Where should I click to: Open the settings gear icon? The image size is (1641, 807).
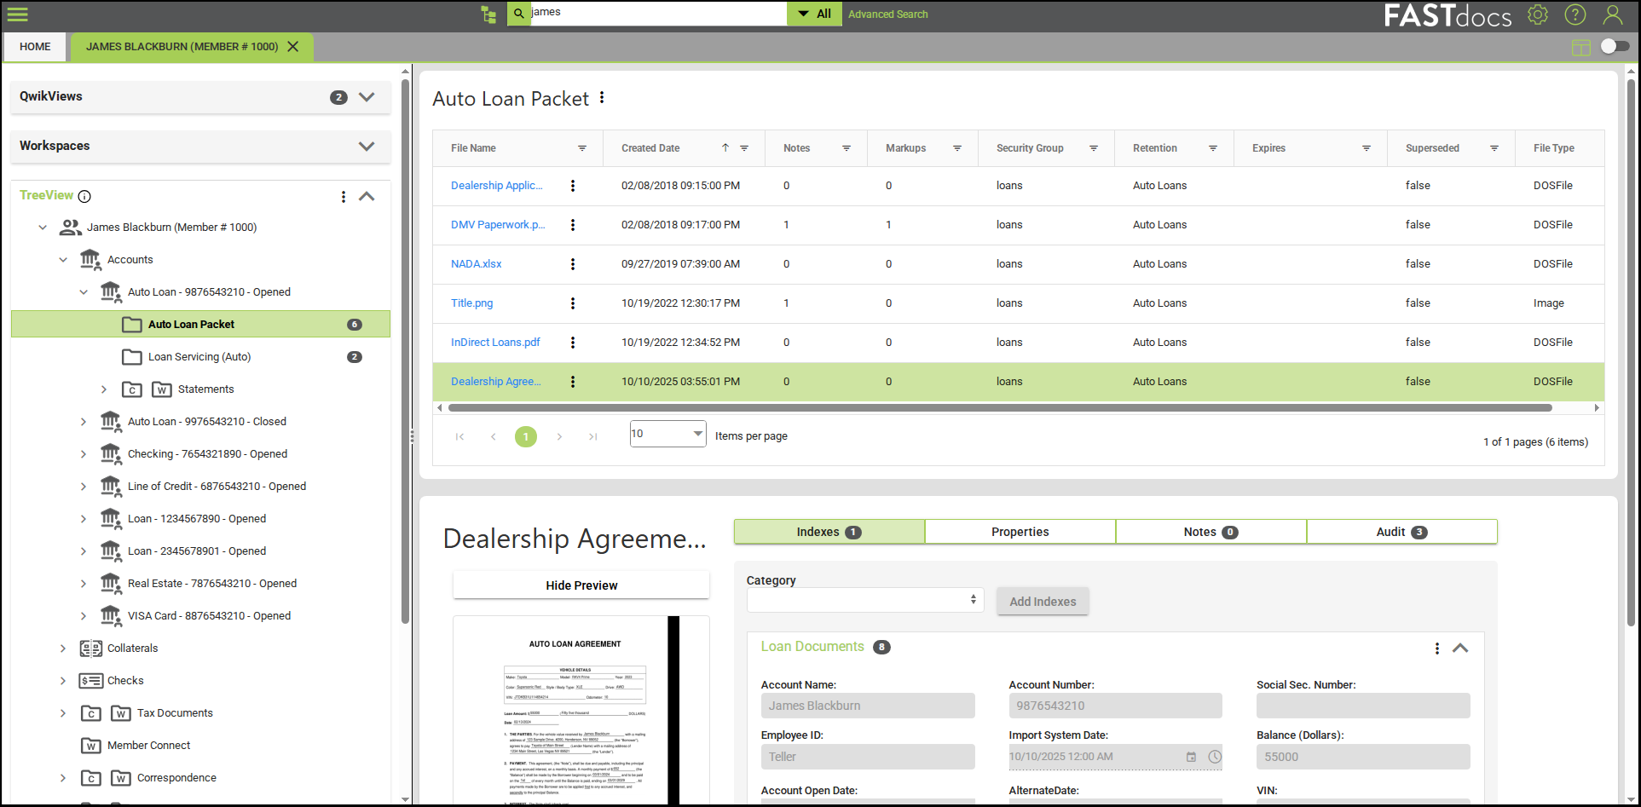tap(1538, 14)
